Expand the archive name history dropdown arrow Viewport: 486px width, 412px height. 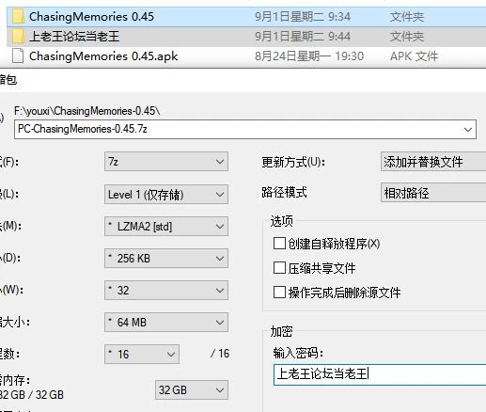pos(468,129)
